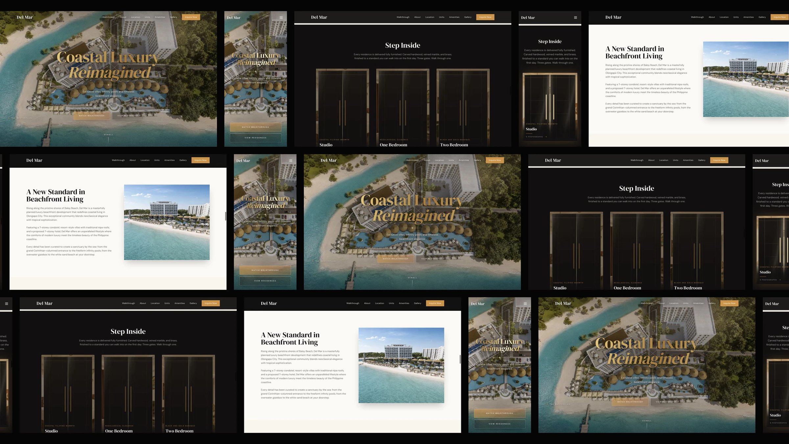
Task: Open Amenities nav item in top-row desktop Step Inside mockup
Action: pyautogui.click(x=454, y=17)
